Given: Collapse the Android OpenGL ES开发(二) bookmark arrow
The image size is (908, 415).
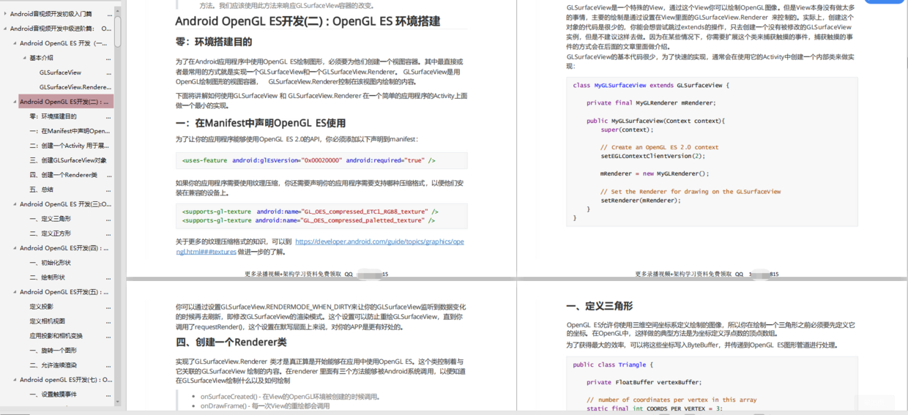Looking at the screenshot, I should [15, 102].
